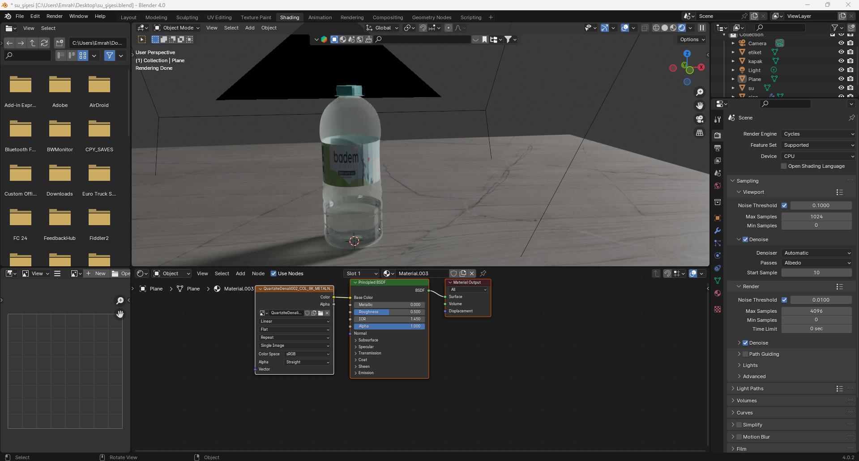Expand Volumes panel
Viewport: 859px width, 461px height.
click(746, 401)
